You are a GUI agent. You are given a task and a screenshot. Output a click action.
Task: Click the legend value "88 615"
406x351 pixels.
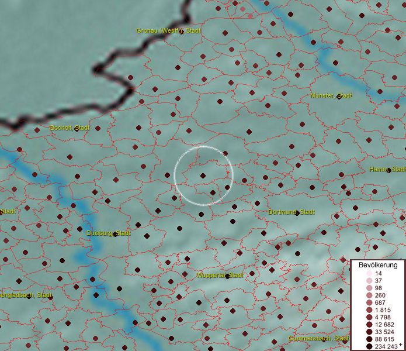coord(384,339)
